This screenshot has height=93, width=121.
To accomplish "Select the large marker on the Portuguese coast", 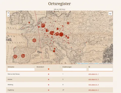I will click(x=15, y=57).
